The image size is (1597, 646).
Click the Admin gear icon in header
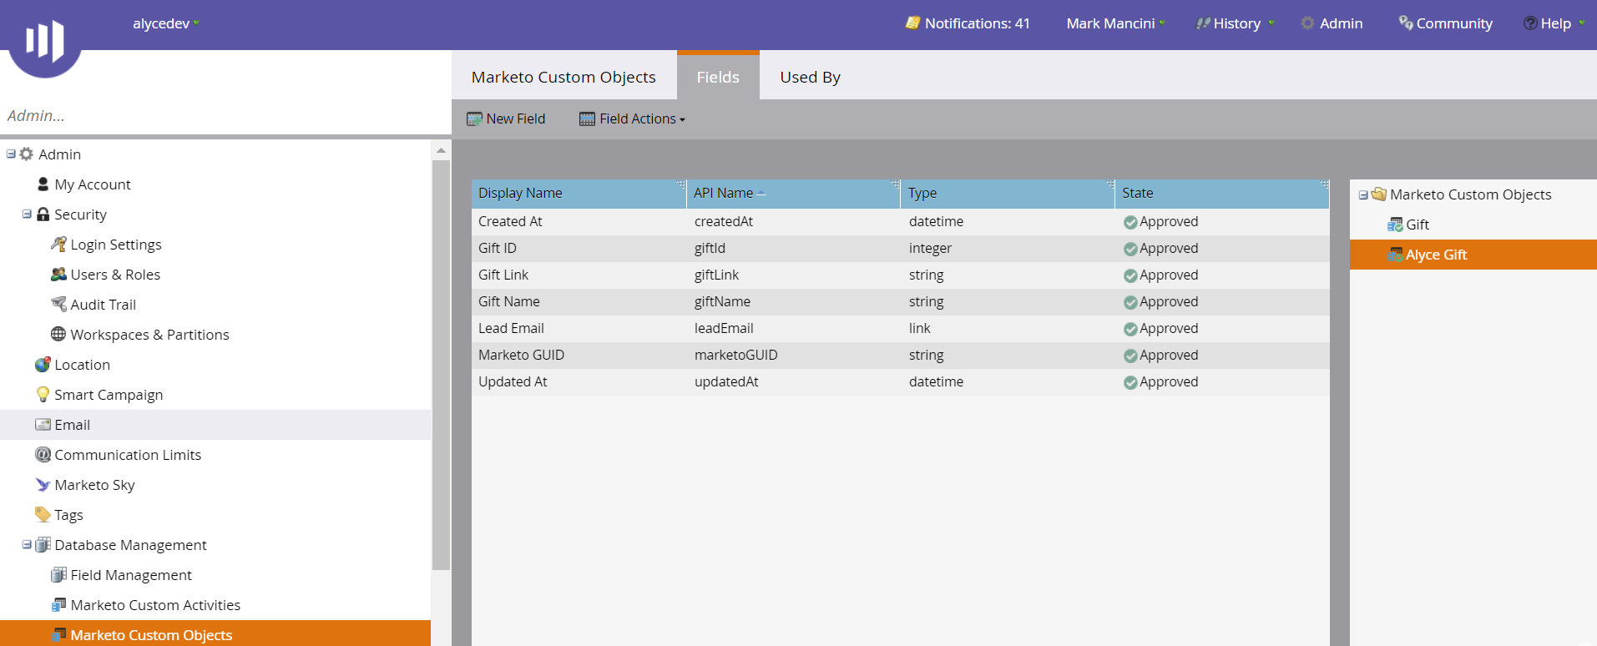[x=1307, y=23]
